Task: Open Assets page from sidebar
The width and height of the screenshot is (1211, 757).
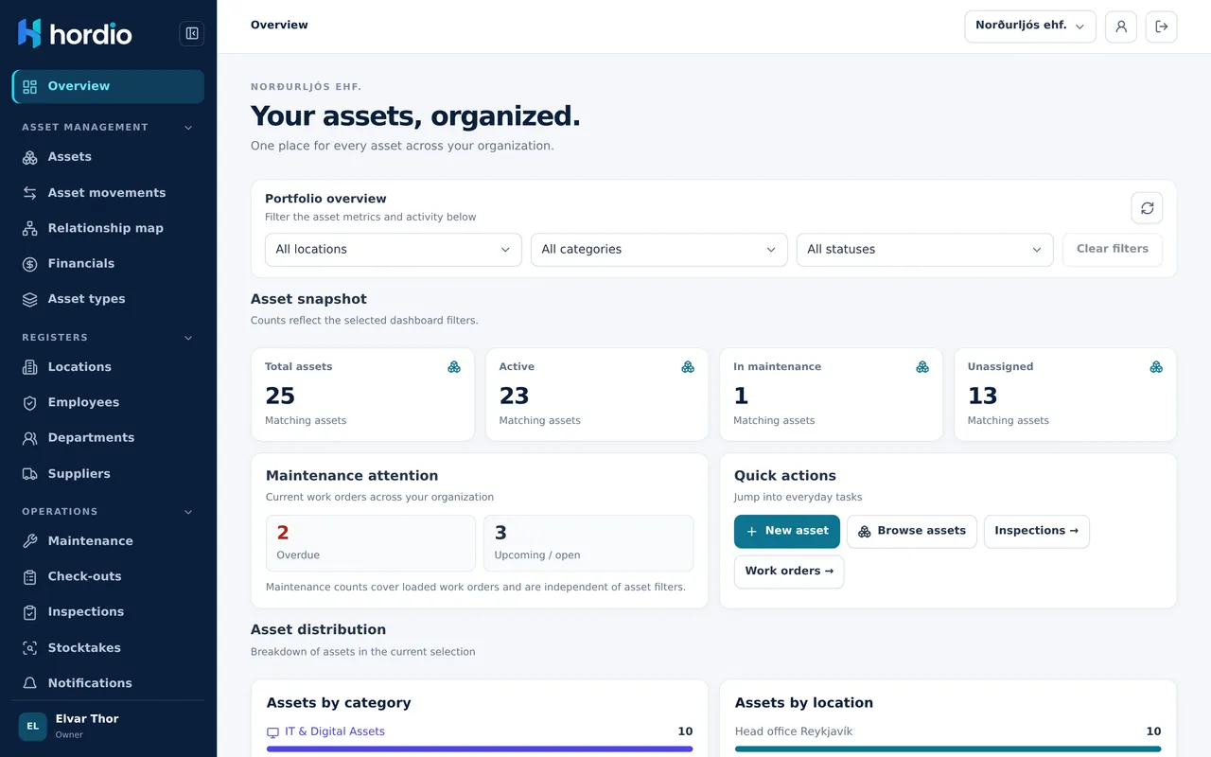Action: click(108, 157)
